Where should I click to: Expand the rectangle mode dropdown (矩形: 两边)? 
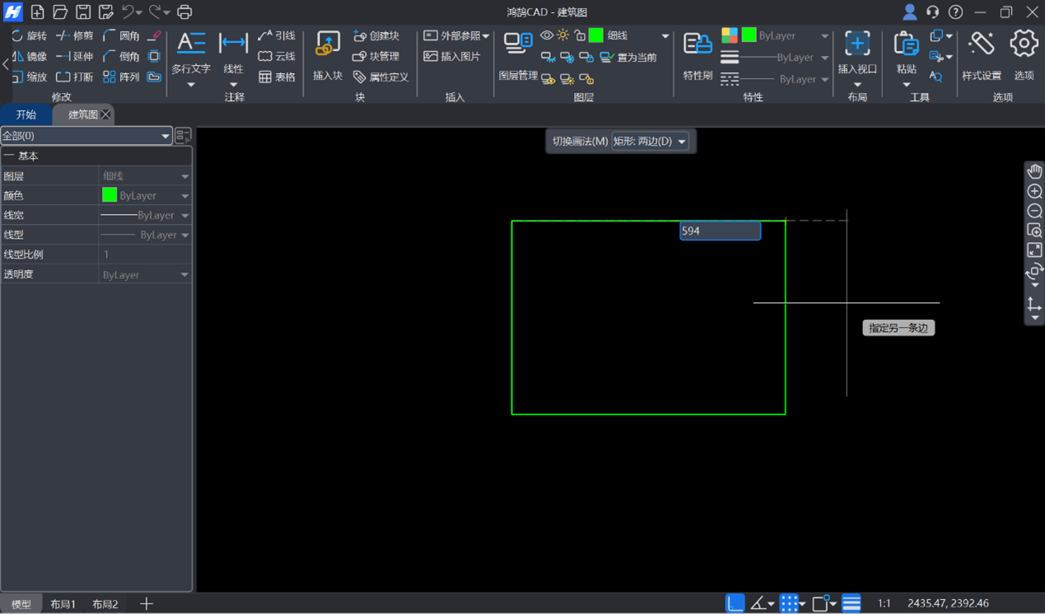(650, 142)
